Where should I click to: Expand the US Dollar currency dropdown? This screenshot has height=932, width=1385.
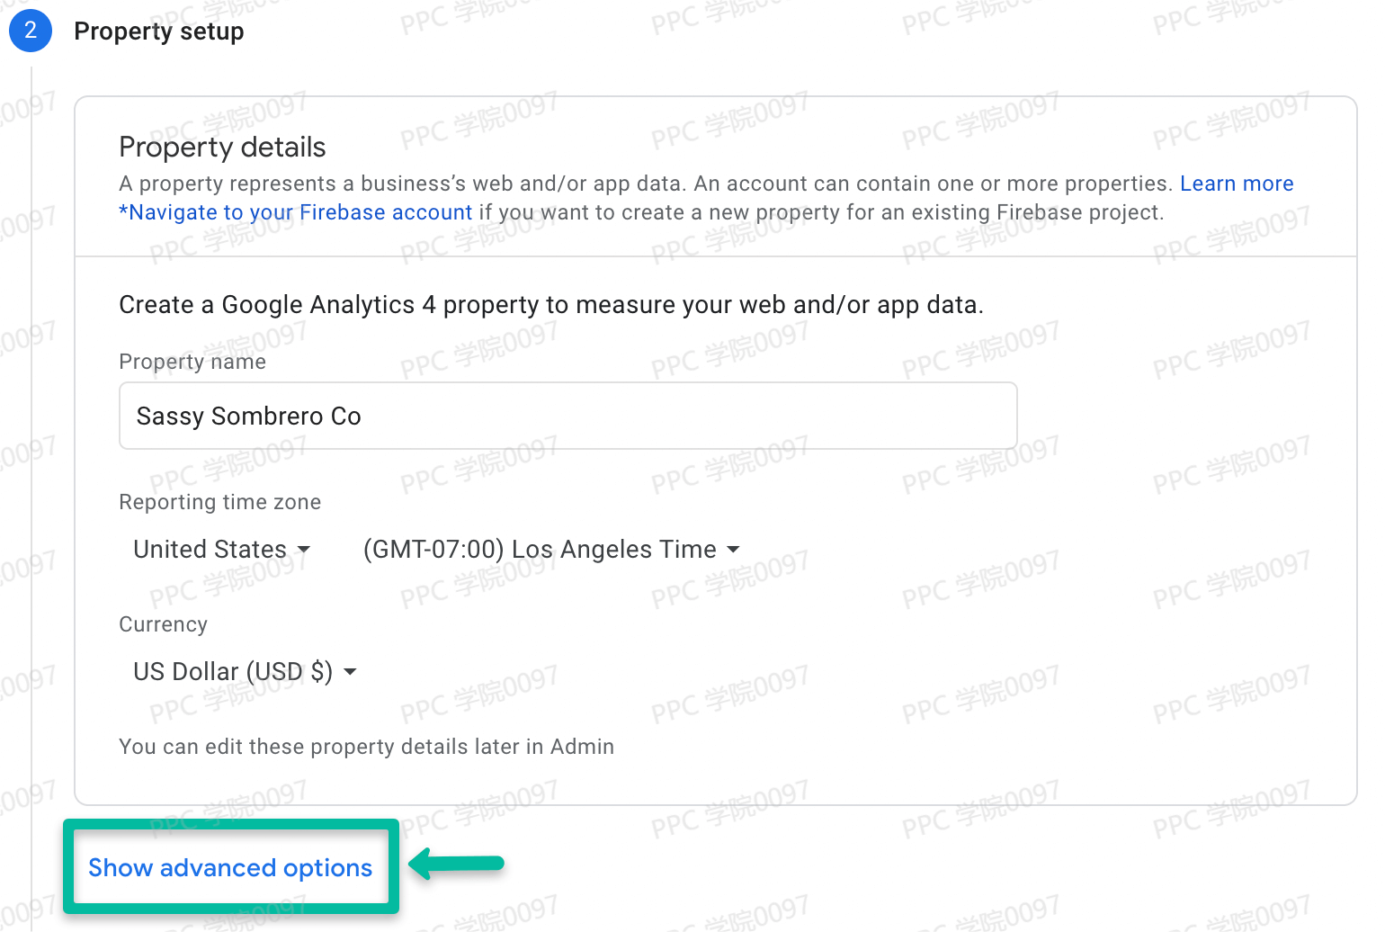[233, 671]
